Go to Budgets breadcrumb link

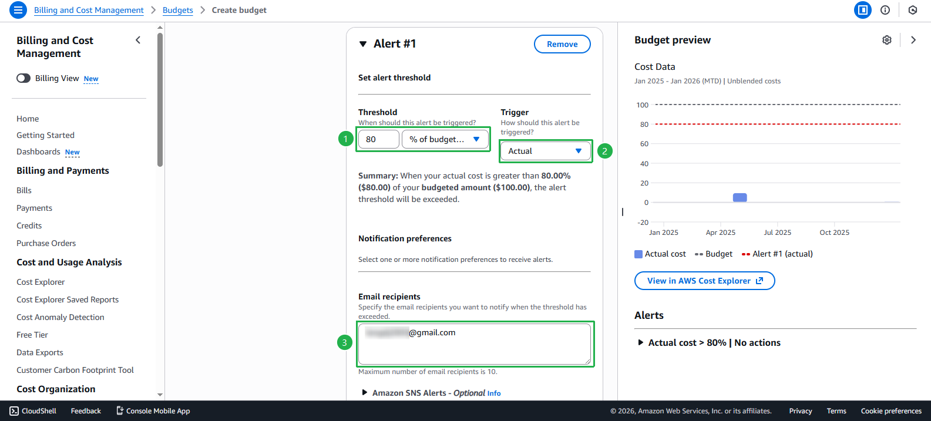click(x=178, y=10)
